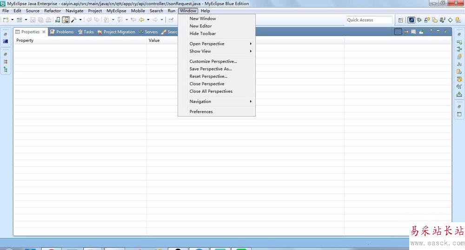Open the Refactor menu
Screen dimensions: 465x250
[53, 11]
